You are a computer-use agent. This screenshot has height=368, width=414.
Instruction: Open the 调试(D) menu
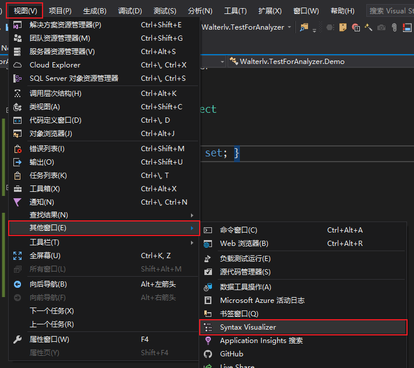[x=130, y=11]
